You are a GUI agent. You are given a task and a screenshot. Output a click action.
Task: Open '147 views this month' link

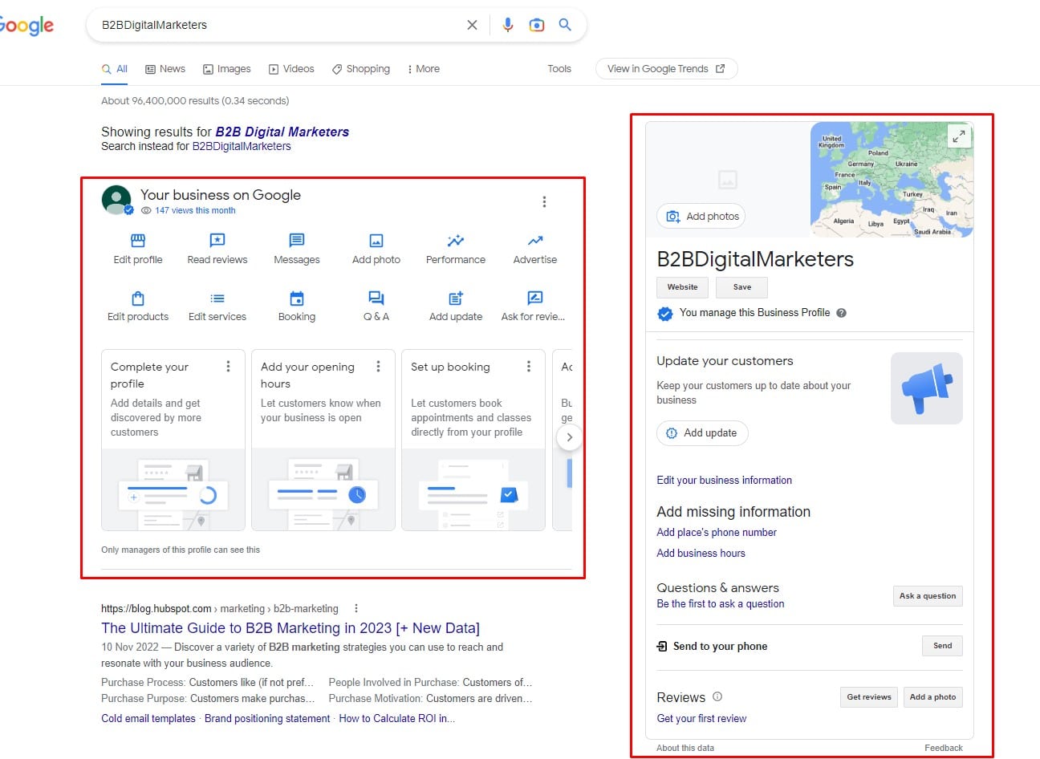pos(195,211)
